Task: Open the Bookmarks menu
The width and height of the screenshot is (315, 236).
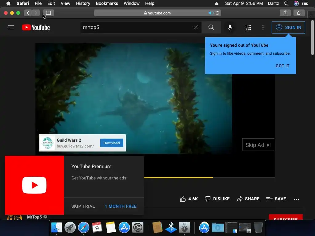Action: click(107, 3)
